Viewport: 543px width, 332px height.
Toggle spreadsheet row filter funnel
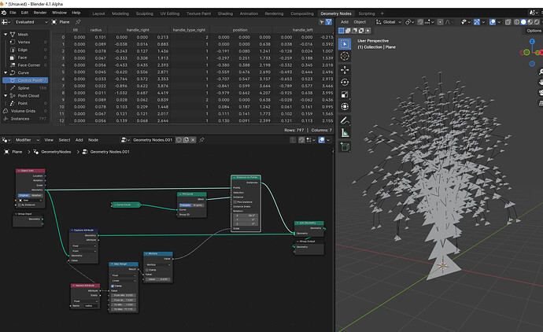click(329, 22)
